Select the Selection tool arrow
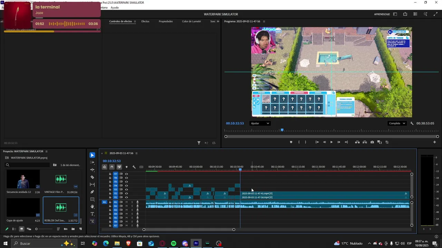The height and width of the screenshot is (248, 442). click(92, 155)
